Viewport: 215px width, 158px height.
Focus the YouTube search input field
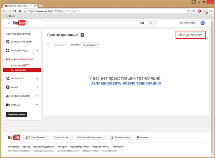click(x=91, y=23)
